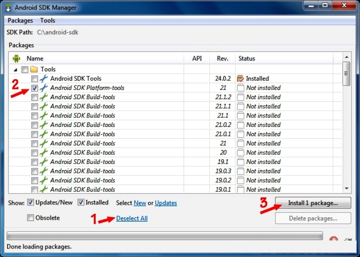Click the Android robot icon in table header
Image resolution: width=360 pixels, height=257 pixels.
point(16,59)
